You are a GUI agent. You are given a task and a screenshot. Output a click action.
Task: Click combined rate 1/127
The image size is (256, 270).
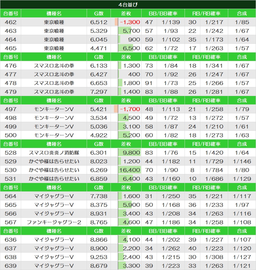(x=242, y=257)
